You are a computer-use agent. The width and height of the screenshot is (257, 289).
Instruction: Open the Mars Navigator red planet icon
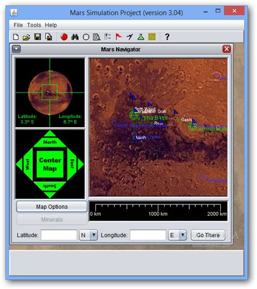click(64, 37)
